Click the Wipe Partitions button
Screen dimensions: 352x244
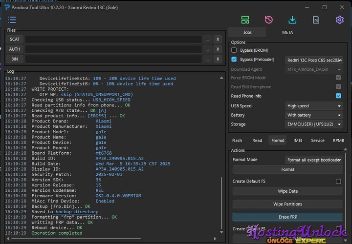287,204
